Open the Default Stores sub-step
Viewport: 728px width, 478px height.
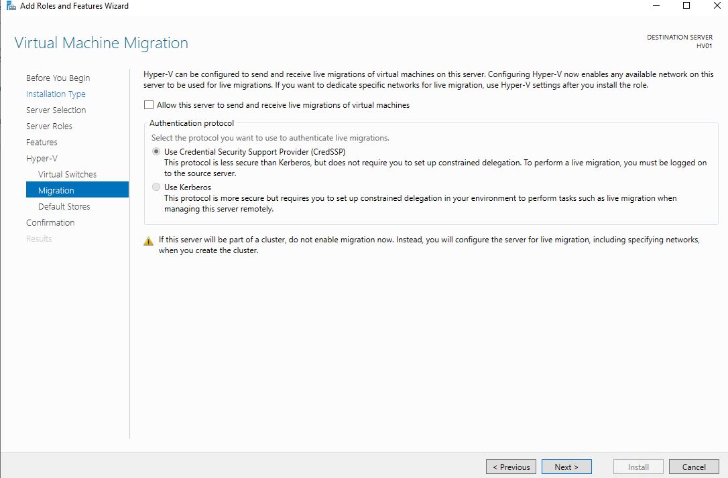[x=64, y=206]
